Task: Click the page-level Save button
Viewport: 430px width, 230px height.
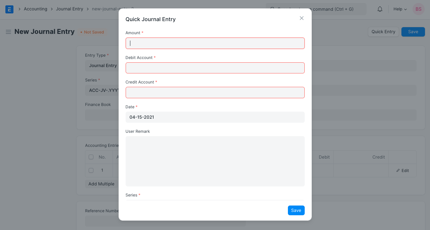Action: (x=413, y=32)
